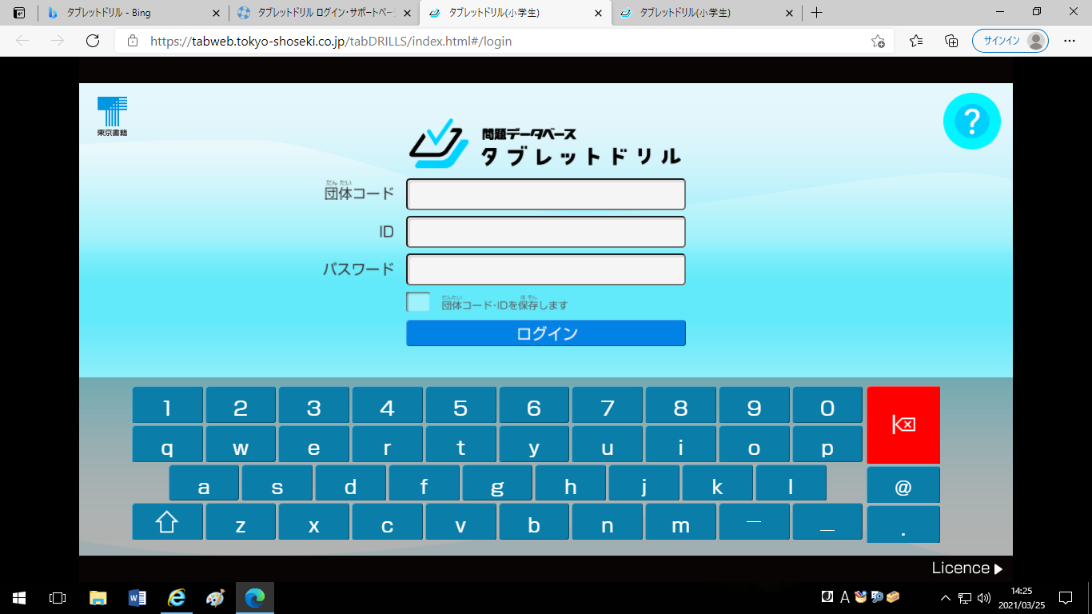The width and height of the screenshot is (1092, 614).
Task: Open Windows Start menu
Action: 19,597
